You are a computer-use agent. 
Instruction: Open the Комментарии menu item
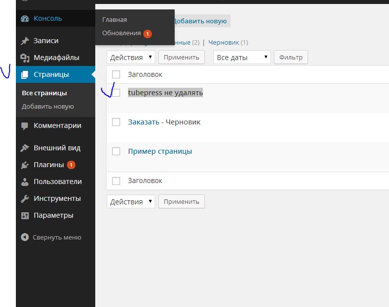[56, 126]
